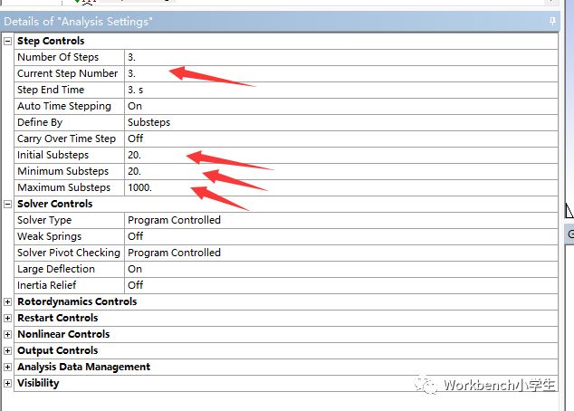Select the Define By label
The height and width of the screenshot is (411, 574).
(40, 122)
